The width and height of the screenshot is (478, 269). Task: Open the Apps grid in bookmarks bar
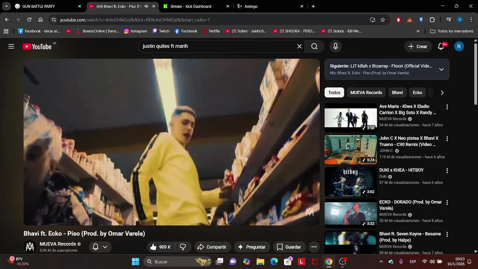[x=6, y=31]
